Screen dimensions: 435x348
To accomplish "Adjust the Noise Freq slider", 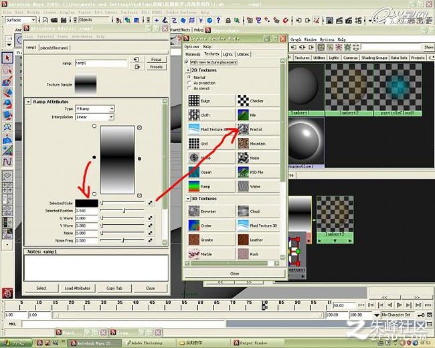I will pyautogui.click(x=122, y=240).
